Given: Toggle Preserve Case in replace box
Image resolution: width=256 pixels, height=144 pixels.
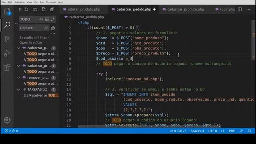Looking at the screenshot, I should tap(46, 28).
